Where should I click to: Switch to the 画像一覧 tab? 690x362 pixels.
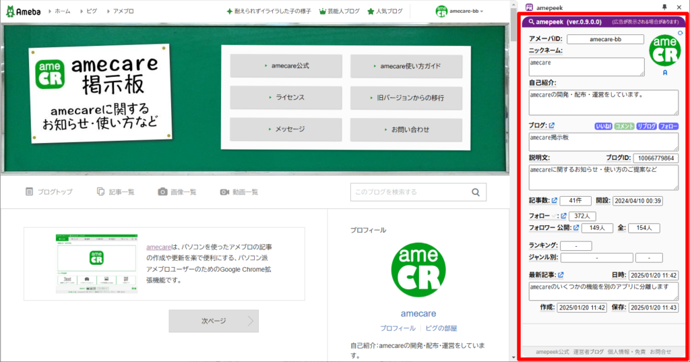point(177,192)
